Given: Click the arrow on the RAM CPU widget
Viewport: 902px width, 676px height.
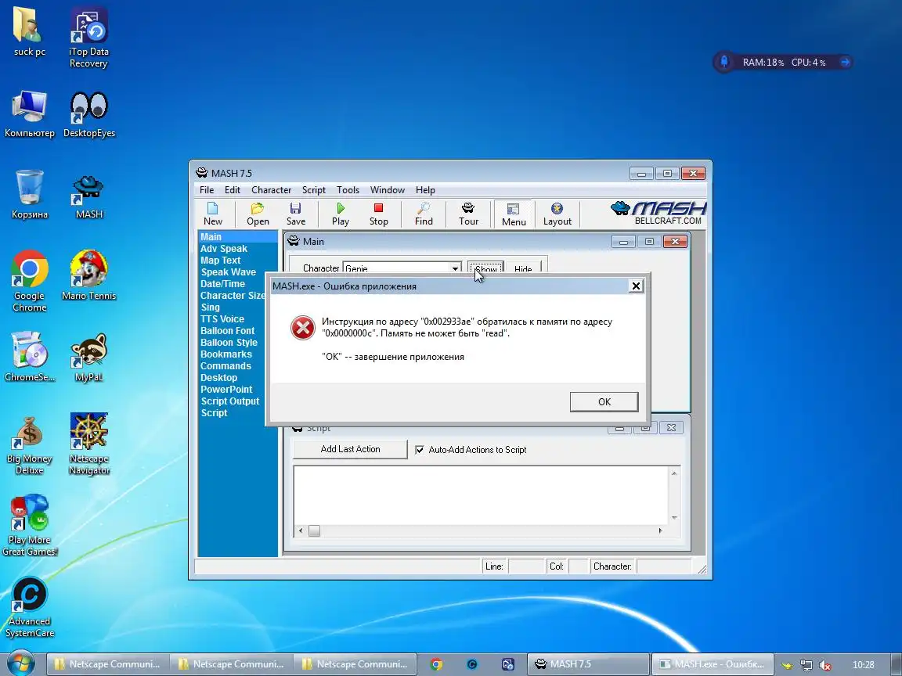Looking at the screenshot, I should 845,62.
